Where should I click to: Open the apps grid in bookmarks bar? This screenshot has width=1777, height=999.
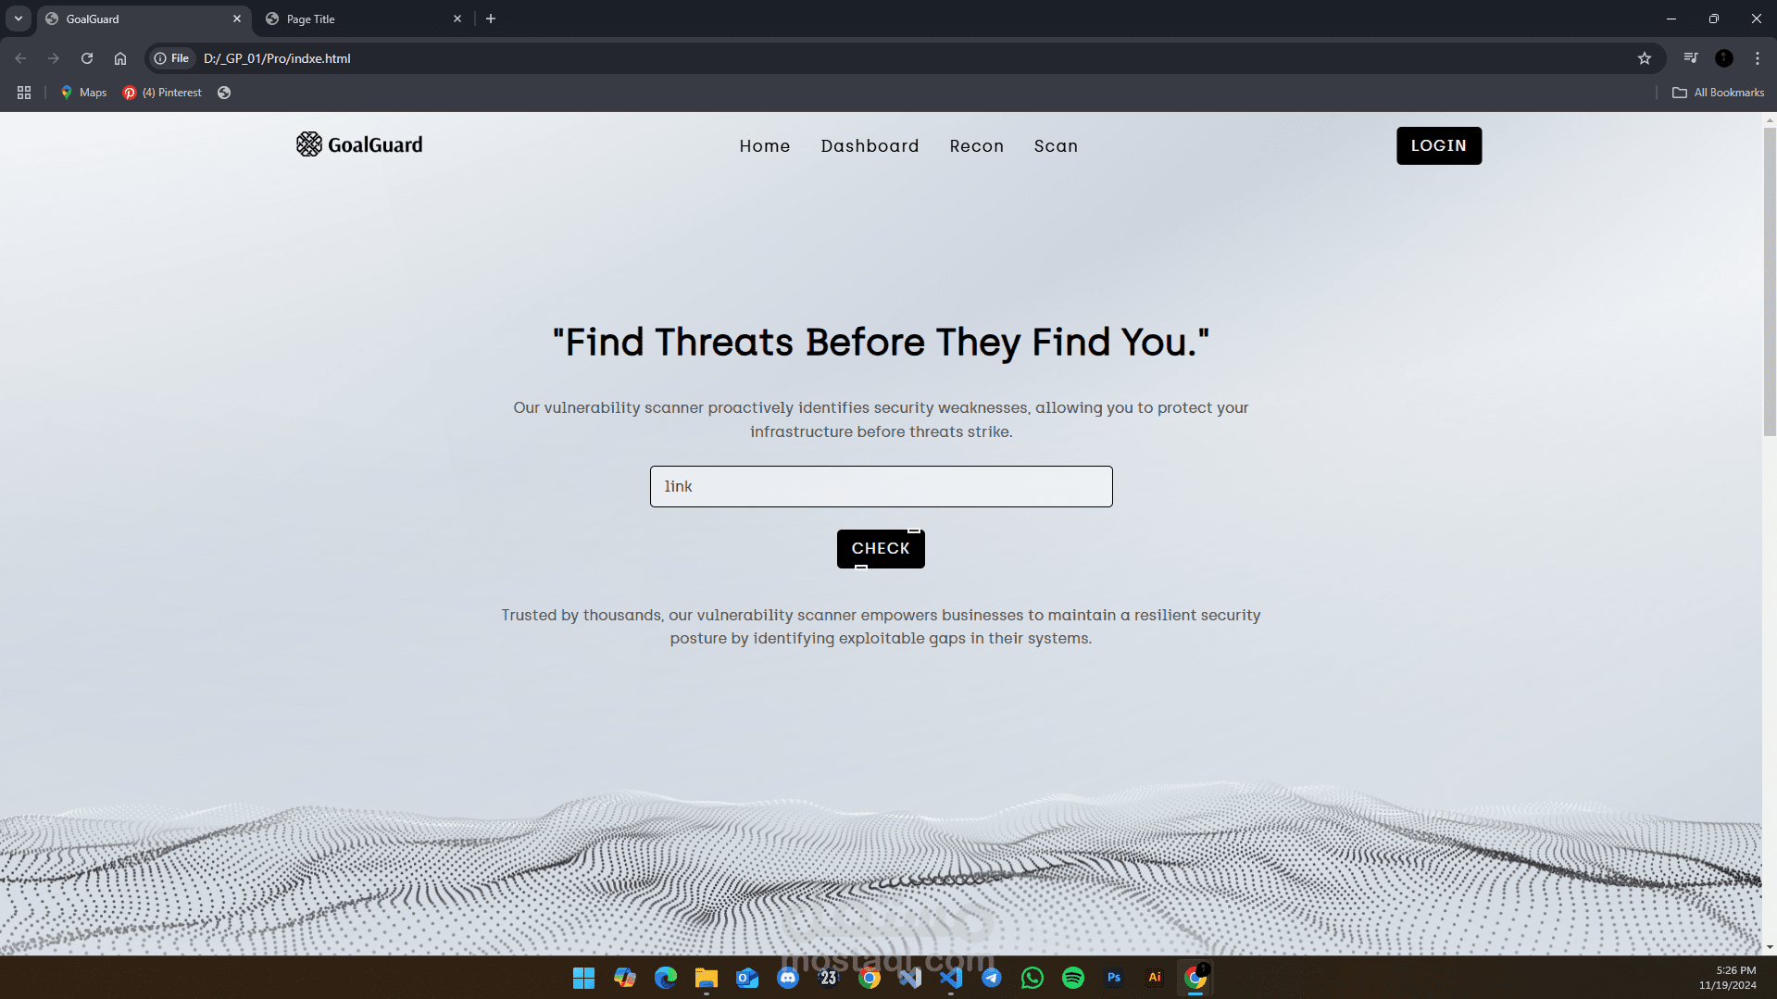point(24,93)
